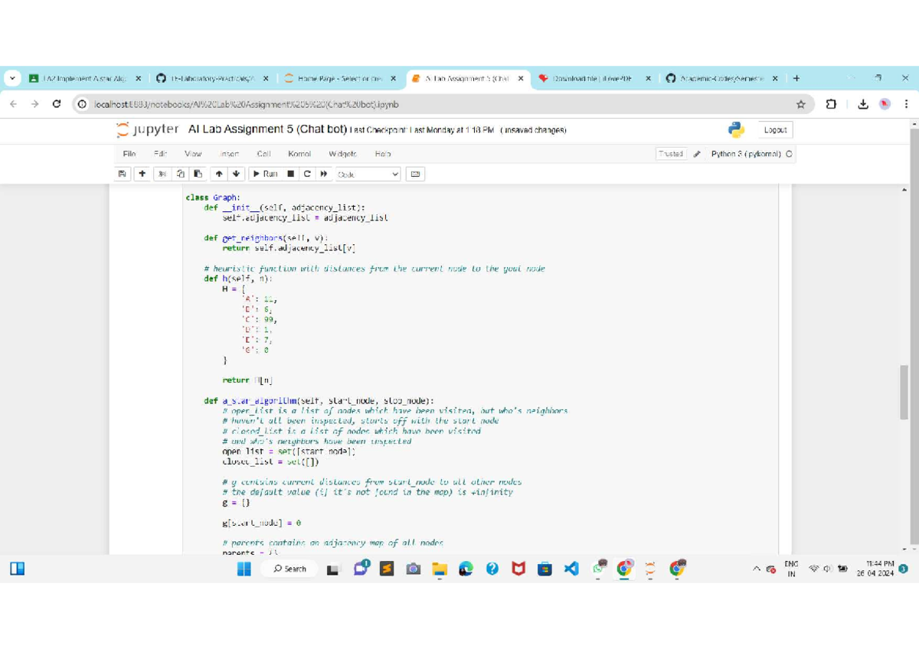Insert a new cell below with plus icon
Image resolution: width=919 pixels, height=649 pixels.
[x=142, y=174]
